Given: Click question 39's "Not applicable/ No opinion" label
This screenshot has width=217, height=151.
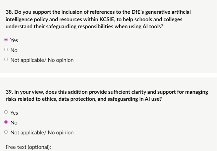Looking at the screenshot, I should [x=42, y=133].
